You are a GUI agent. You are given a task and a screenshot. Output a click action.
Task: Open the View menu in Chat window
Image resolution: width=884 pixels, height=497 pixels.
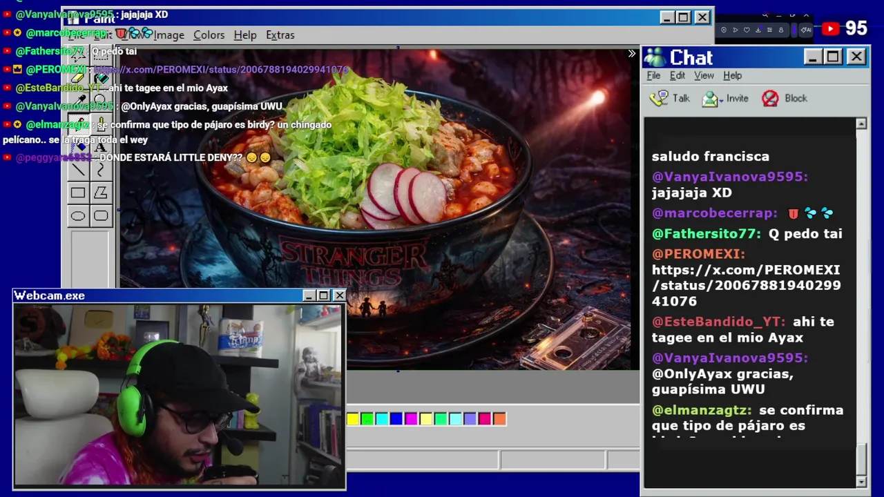point(704,75)
